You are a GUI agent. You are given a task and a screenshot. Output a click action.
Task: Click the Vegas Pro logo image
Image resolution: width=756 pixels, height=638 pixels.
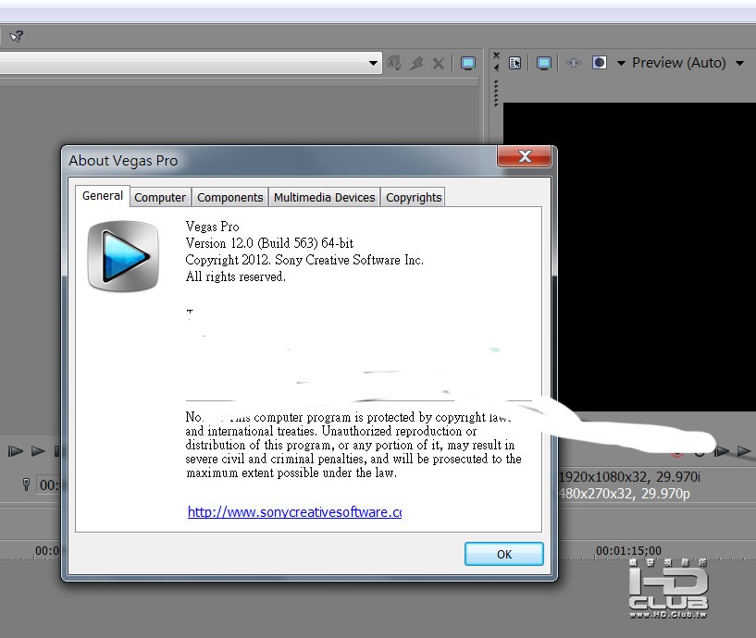tap(123, 256)
